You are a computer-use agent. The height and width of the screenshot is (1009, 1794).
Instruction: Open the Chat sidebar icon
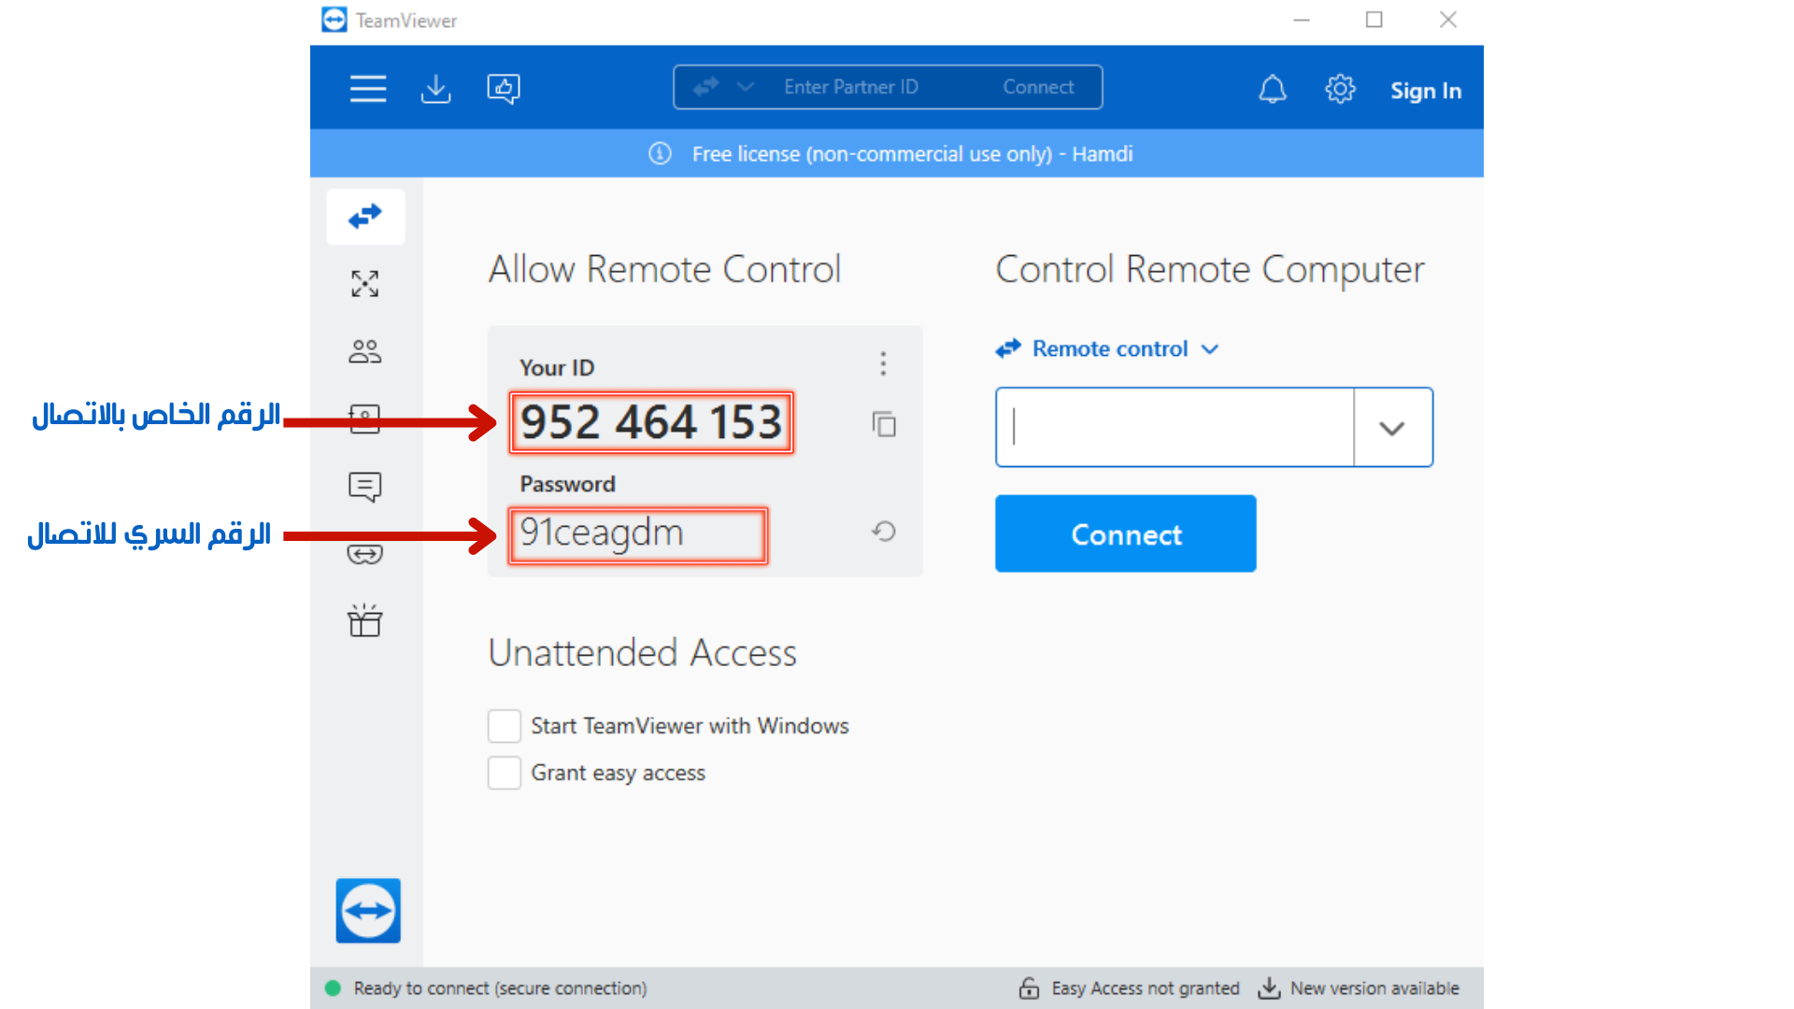click(x=365, y=486)
